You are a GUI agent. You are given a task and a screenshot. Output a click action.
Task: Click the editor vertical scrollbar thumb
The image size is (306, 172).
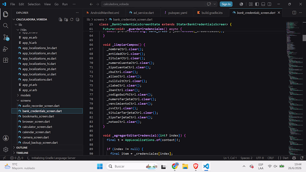[304, 38]
